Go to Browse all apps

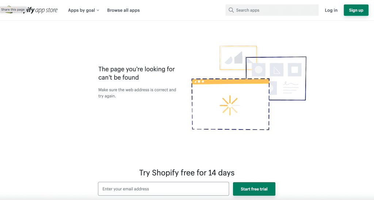click(x=123, y=10)
